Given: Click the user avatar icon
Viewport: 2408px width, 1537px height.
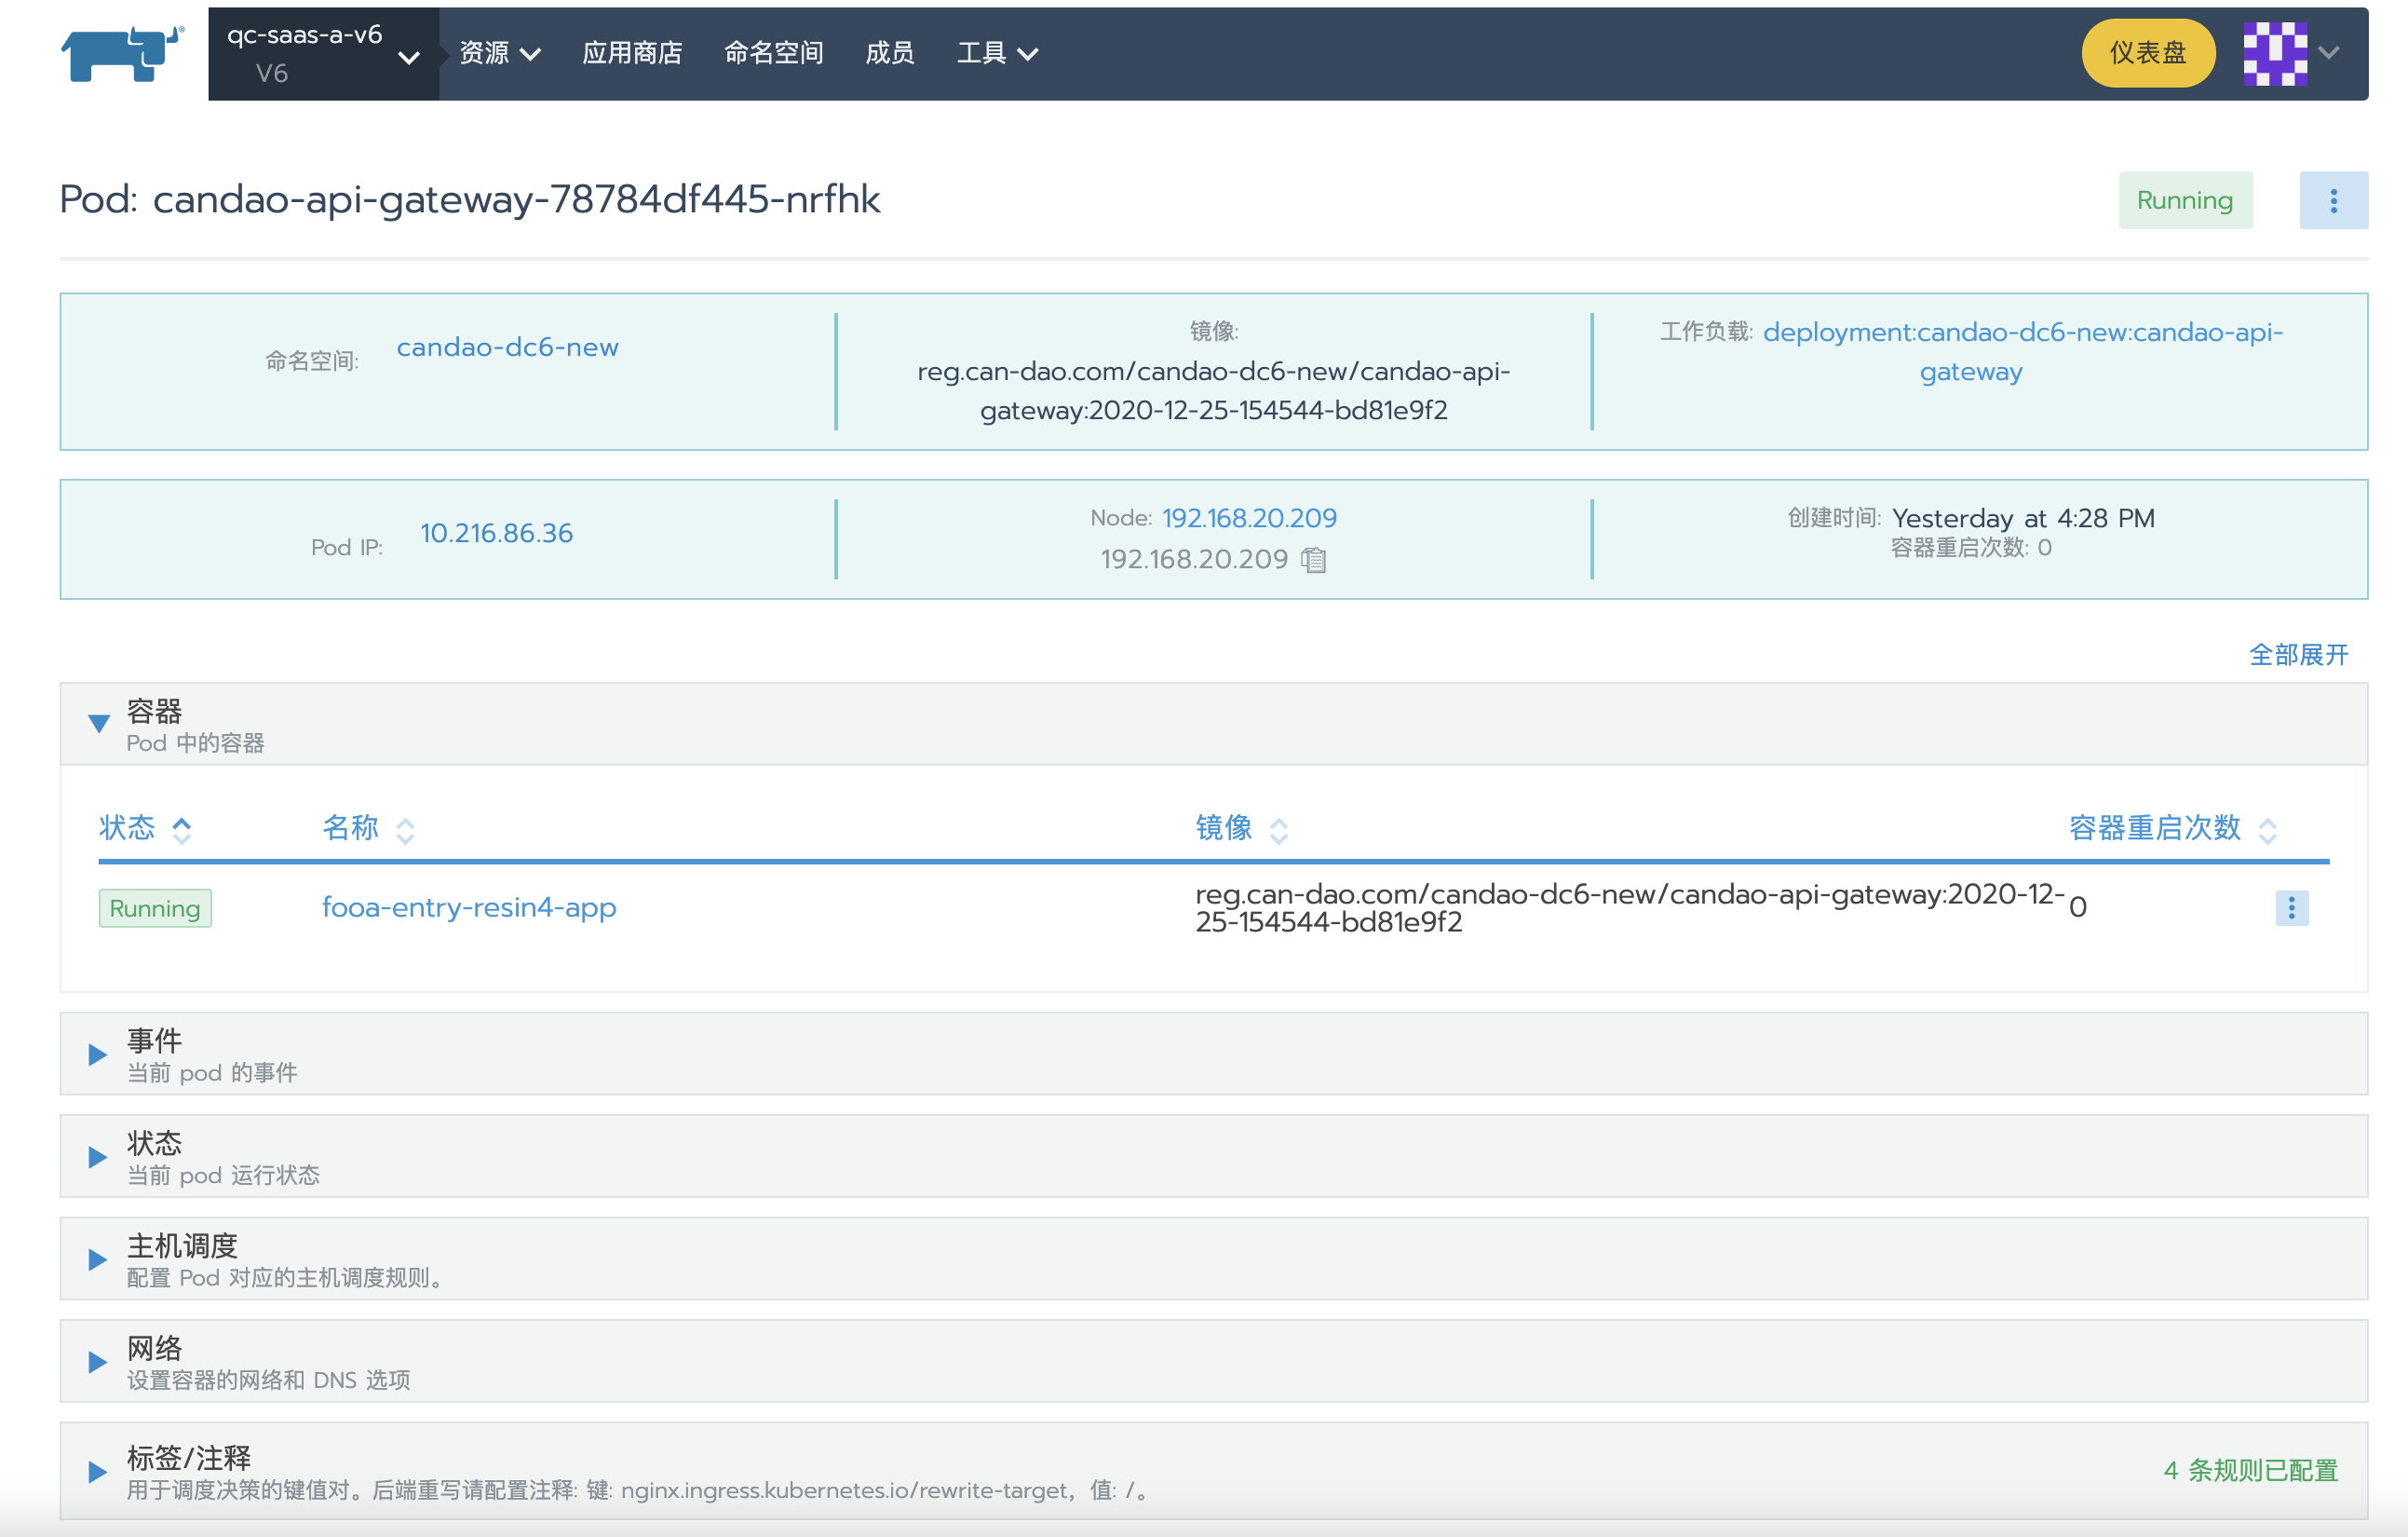Looking at the screenshot, I should [x=2274, y=54].
